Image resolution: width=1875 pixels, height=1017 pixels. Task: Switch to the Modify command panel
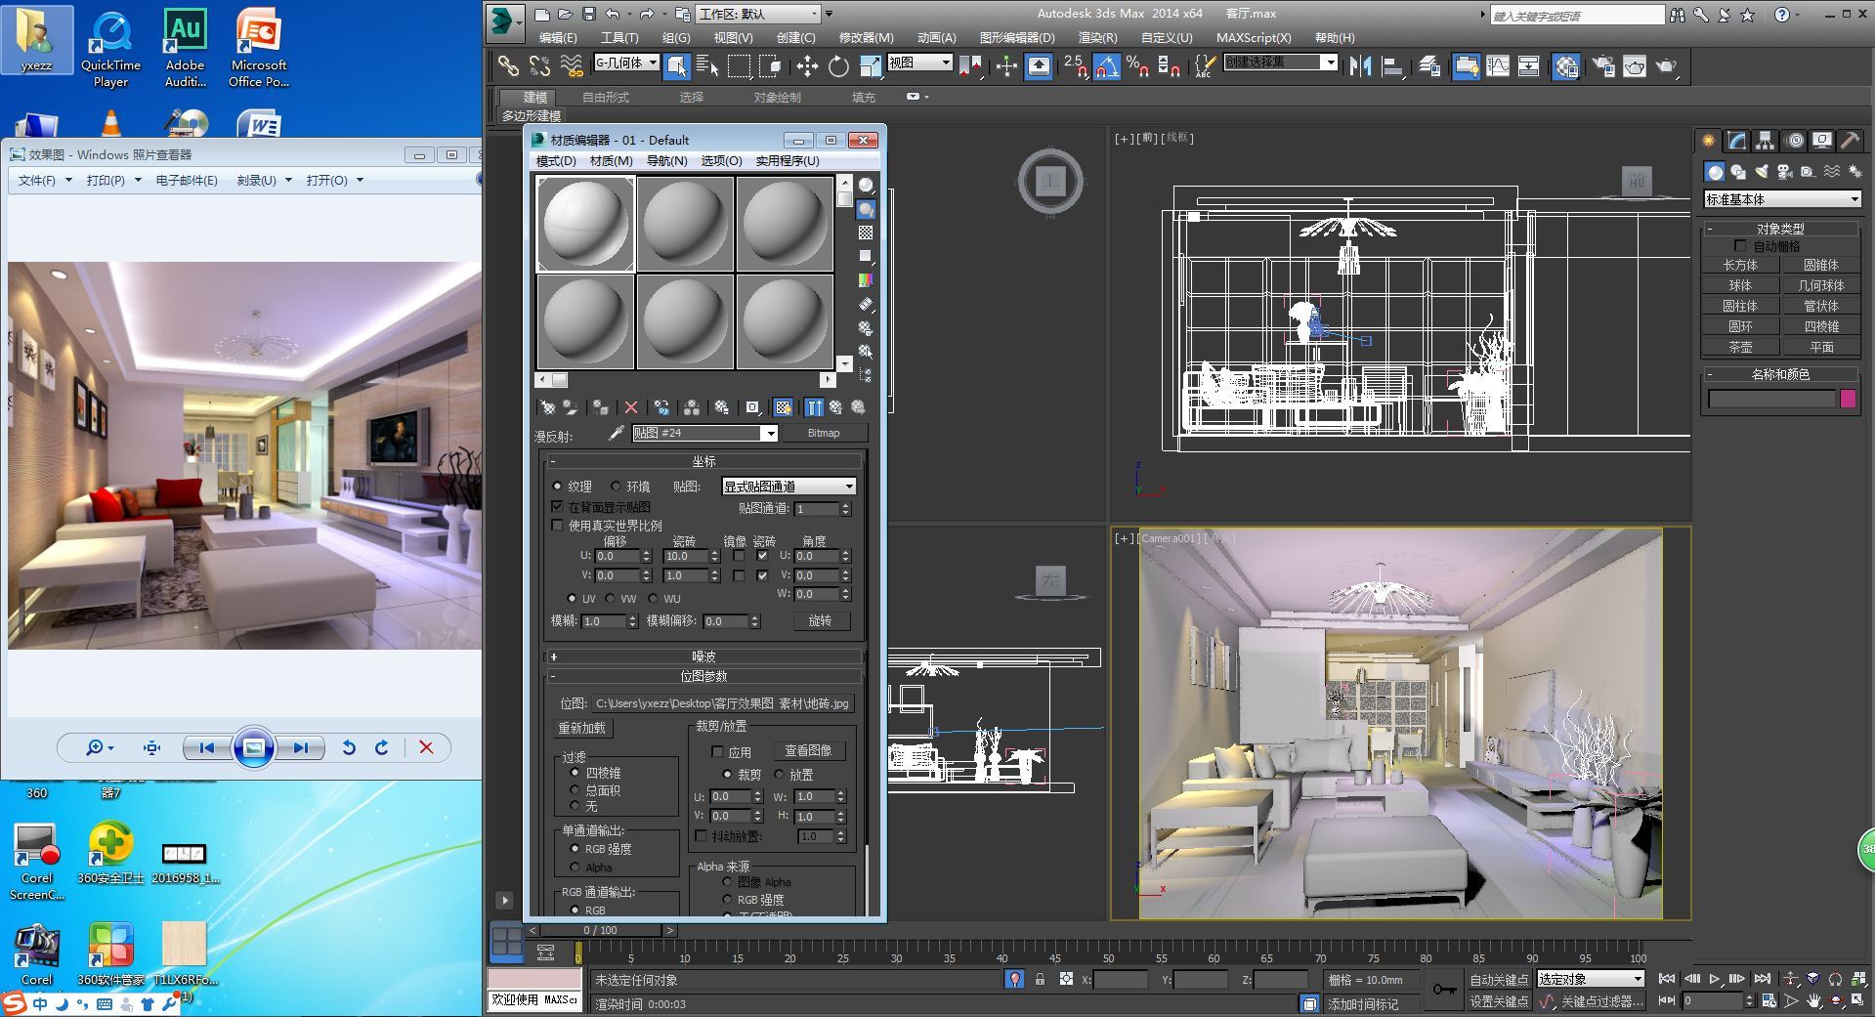pos(1737,141)
